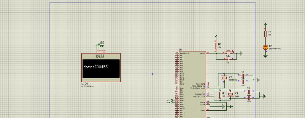
Task: Click the ground symbol right of C1 capacitors
Action: coord(264,96)
